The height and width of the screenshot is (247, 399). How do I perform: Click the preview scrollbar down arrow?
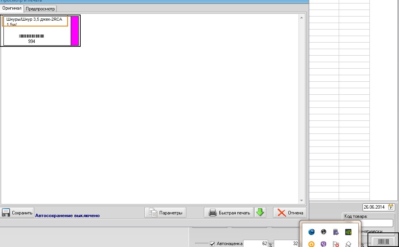click(x=301, y=201)
